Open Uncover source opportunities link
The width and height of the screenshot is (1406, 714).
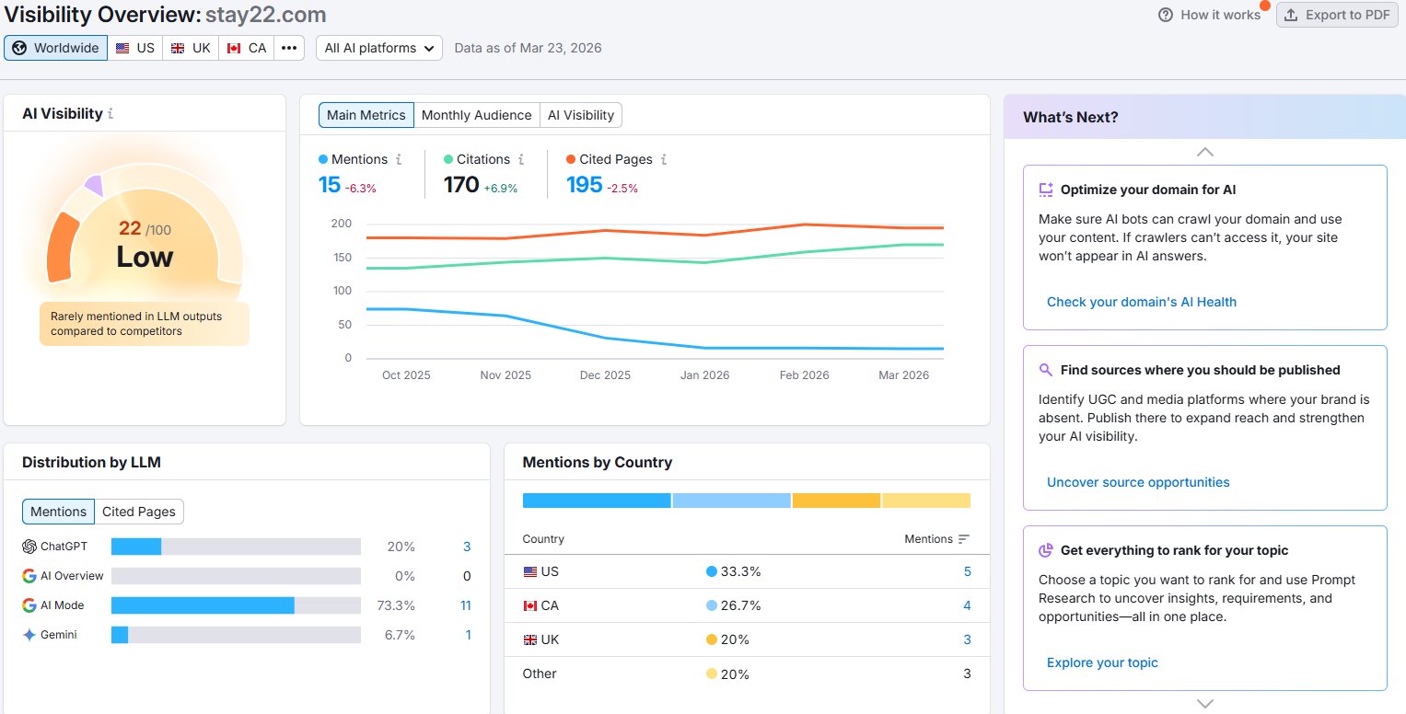coord(1138,482)
